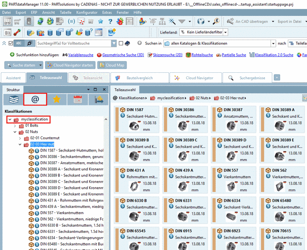This screenshot has height=250, width=307.
Task: Click the database with envelope icon
Action: coord(60,32)
